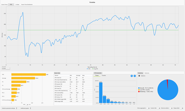Select the FPS chart tab

(x=11, y=5)
